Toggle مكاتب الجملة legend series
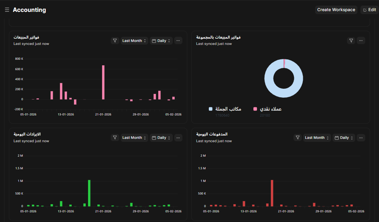 [225, 109]
